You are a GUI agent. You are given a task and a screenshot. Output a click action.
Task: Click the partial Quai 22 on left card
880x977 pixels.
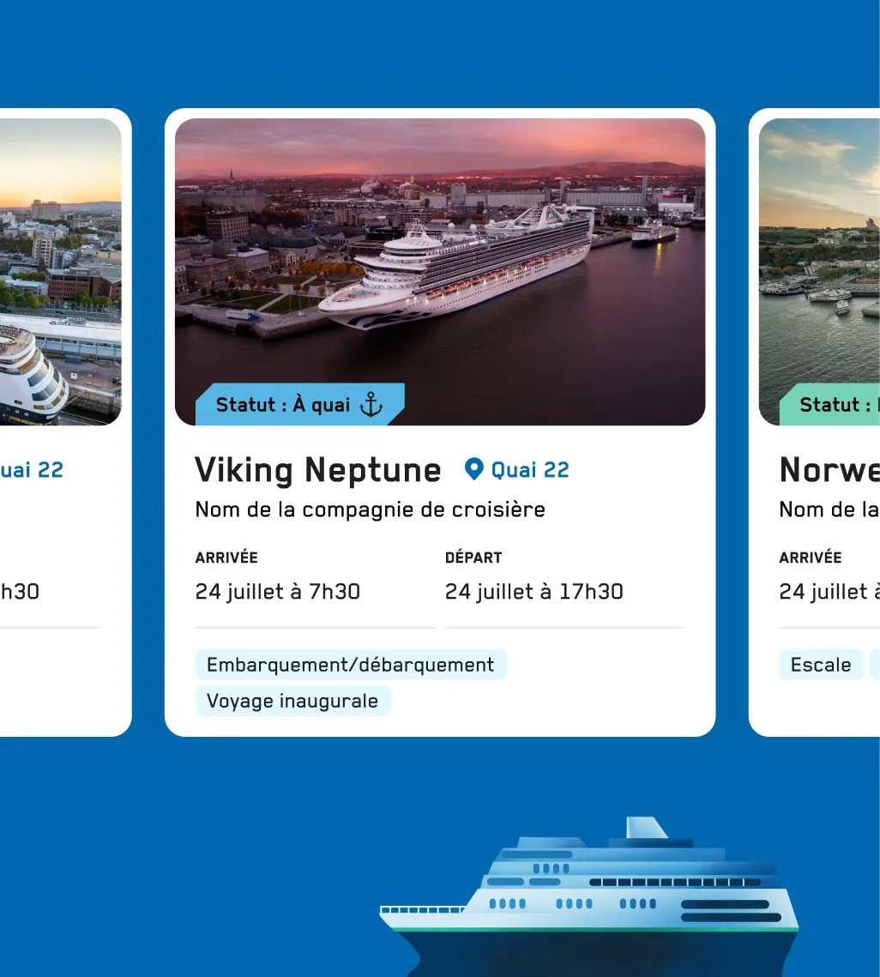(32, 470)
